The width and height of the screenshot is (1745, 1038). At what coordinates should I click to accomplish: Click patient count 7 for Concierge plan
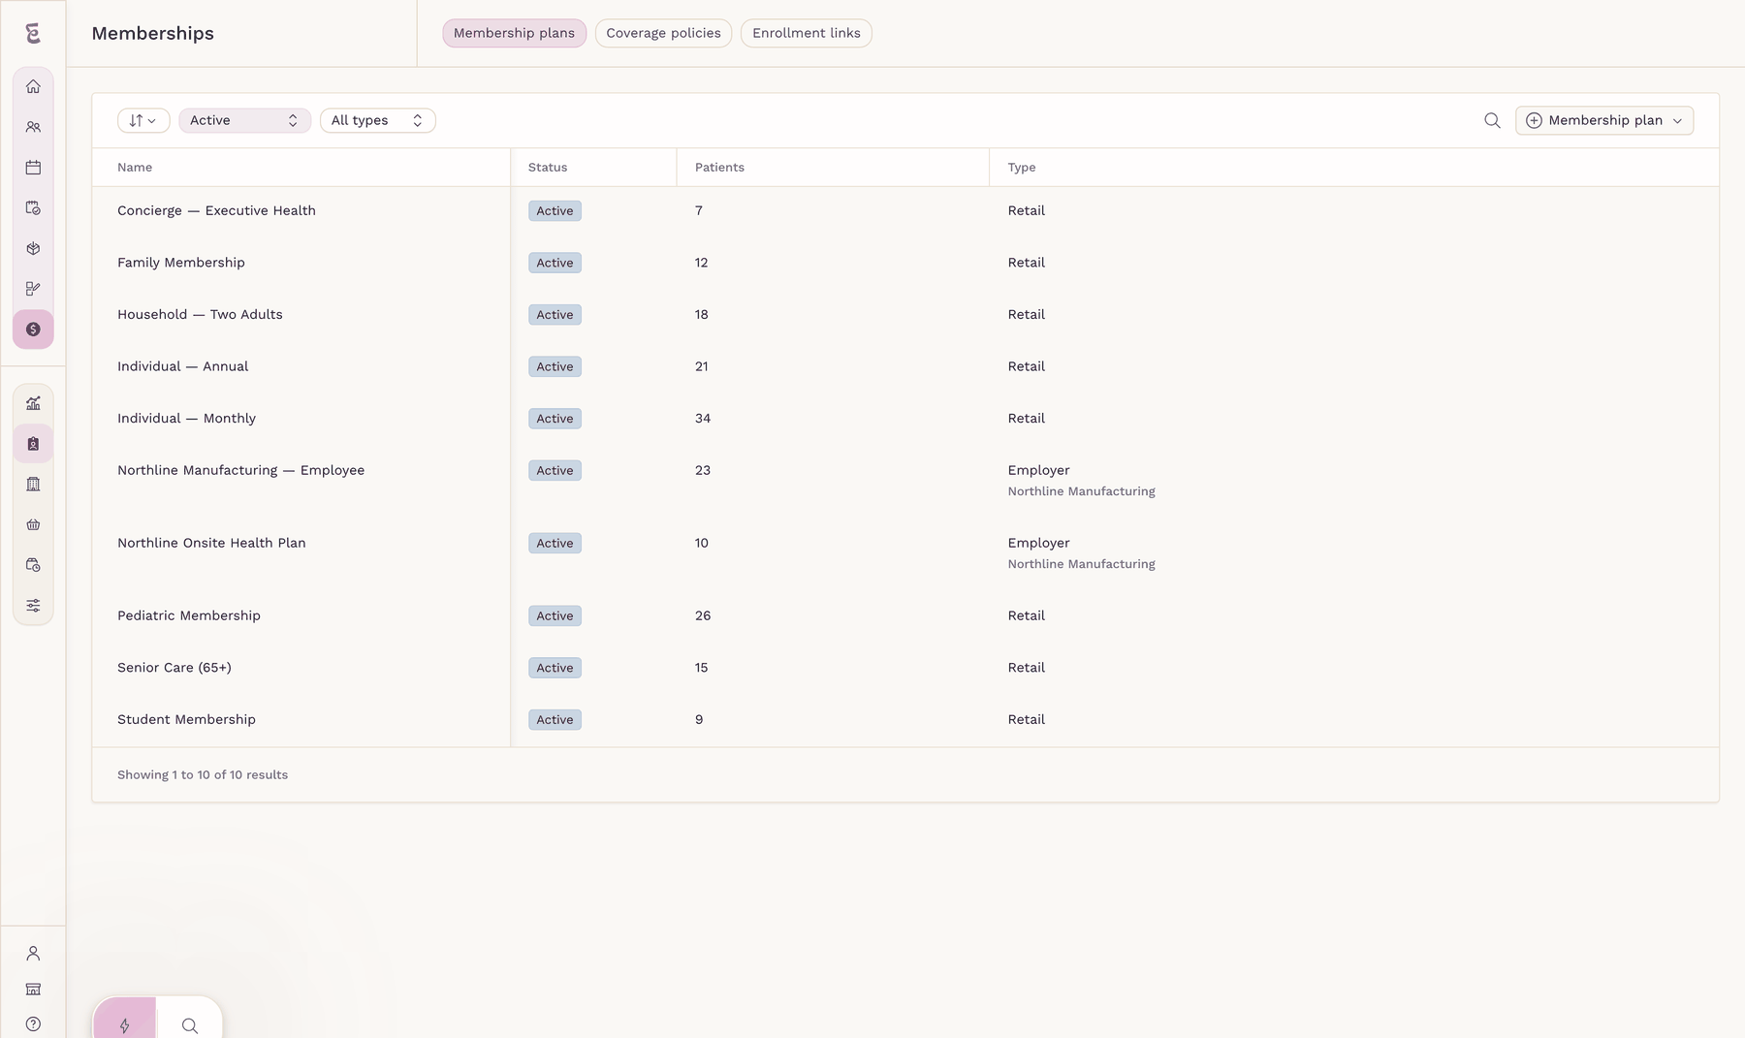pyautogui.click(x=699, y=210)
